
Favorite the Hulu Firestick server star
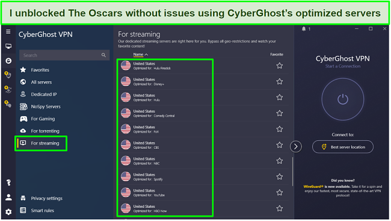tap(280, 66)
